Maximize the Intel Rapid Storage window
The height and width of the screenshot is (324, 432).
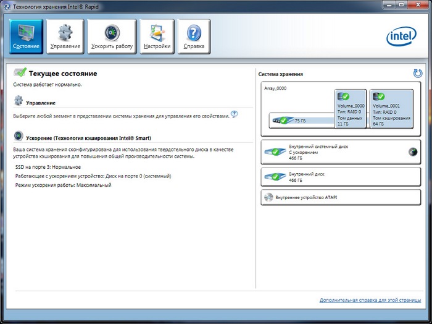point(401,4)
